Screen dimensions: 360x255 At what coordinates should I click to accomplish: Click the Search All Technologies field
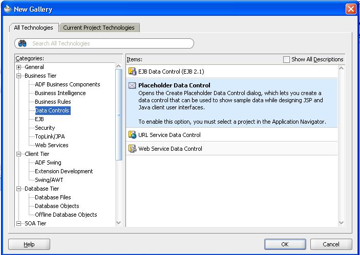click(x=110, y=43)
